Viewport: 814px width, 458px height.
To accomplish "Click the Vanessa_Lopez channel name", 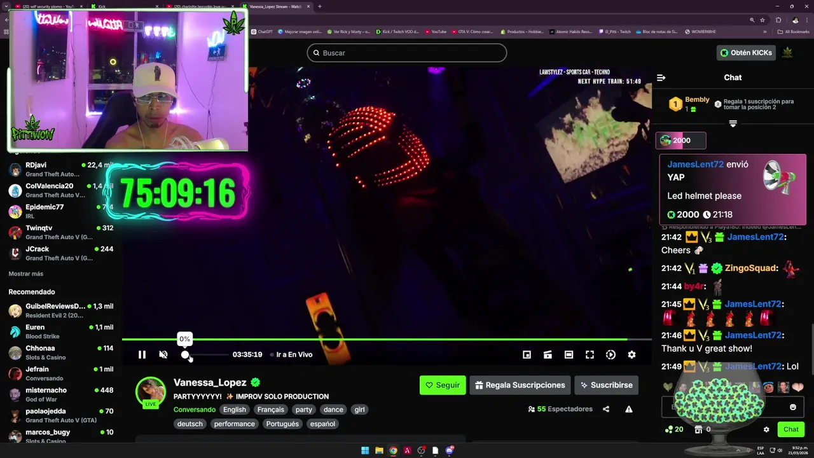I will coord(210,383).
